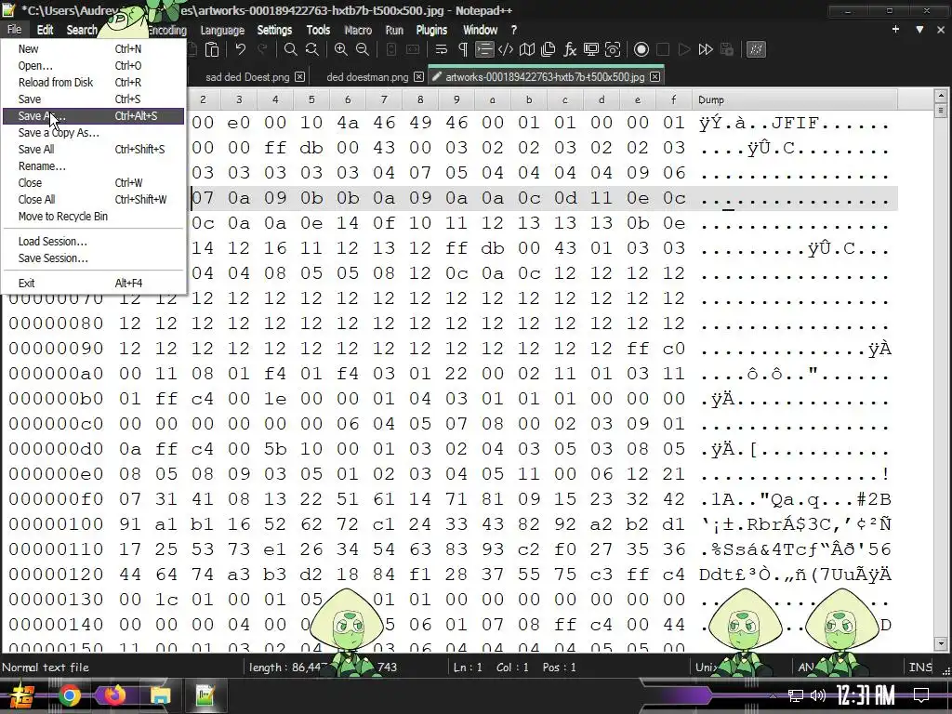Select Load Session... entry
952x714 pixels.
93,242
